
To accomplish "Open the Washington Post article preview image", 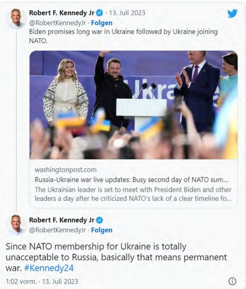I will tap(134, 105).
